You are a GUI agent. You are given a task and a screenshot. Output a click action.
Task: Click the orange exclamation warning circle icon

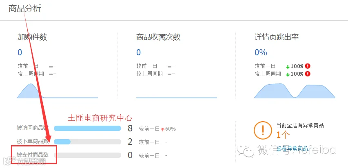263,130
